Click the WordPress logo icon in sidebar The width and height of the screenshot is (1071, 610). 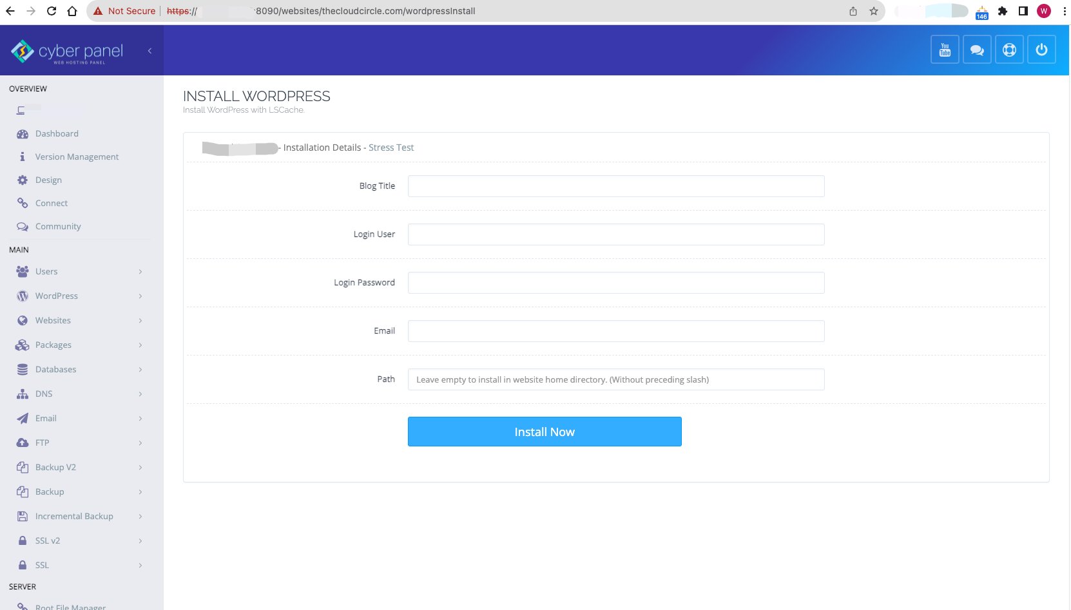coord(23,296)
